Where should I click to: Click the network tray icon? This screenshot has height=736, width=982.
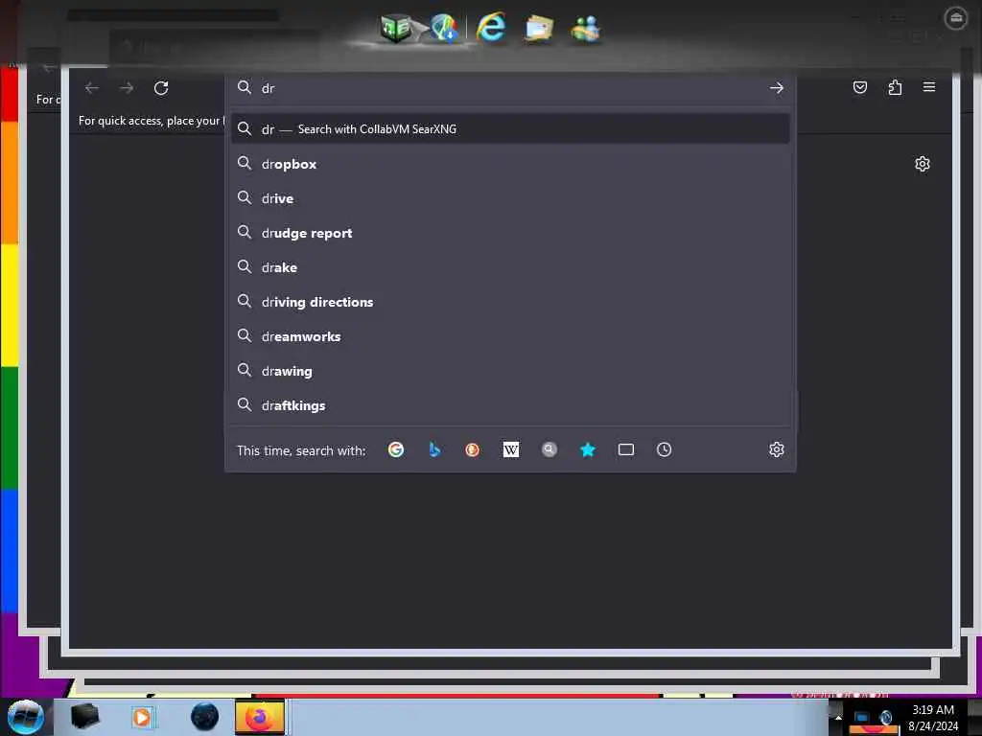[x=862, y=717]
